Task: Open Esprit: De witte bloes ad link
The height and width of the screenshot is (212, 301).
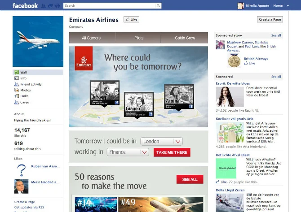Action: click(233, 83)
